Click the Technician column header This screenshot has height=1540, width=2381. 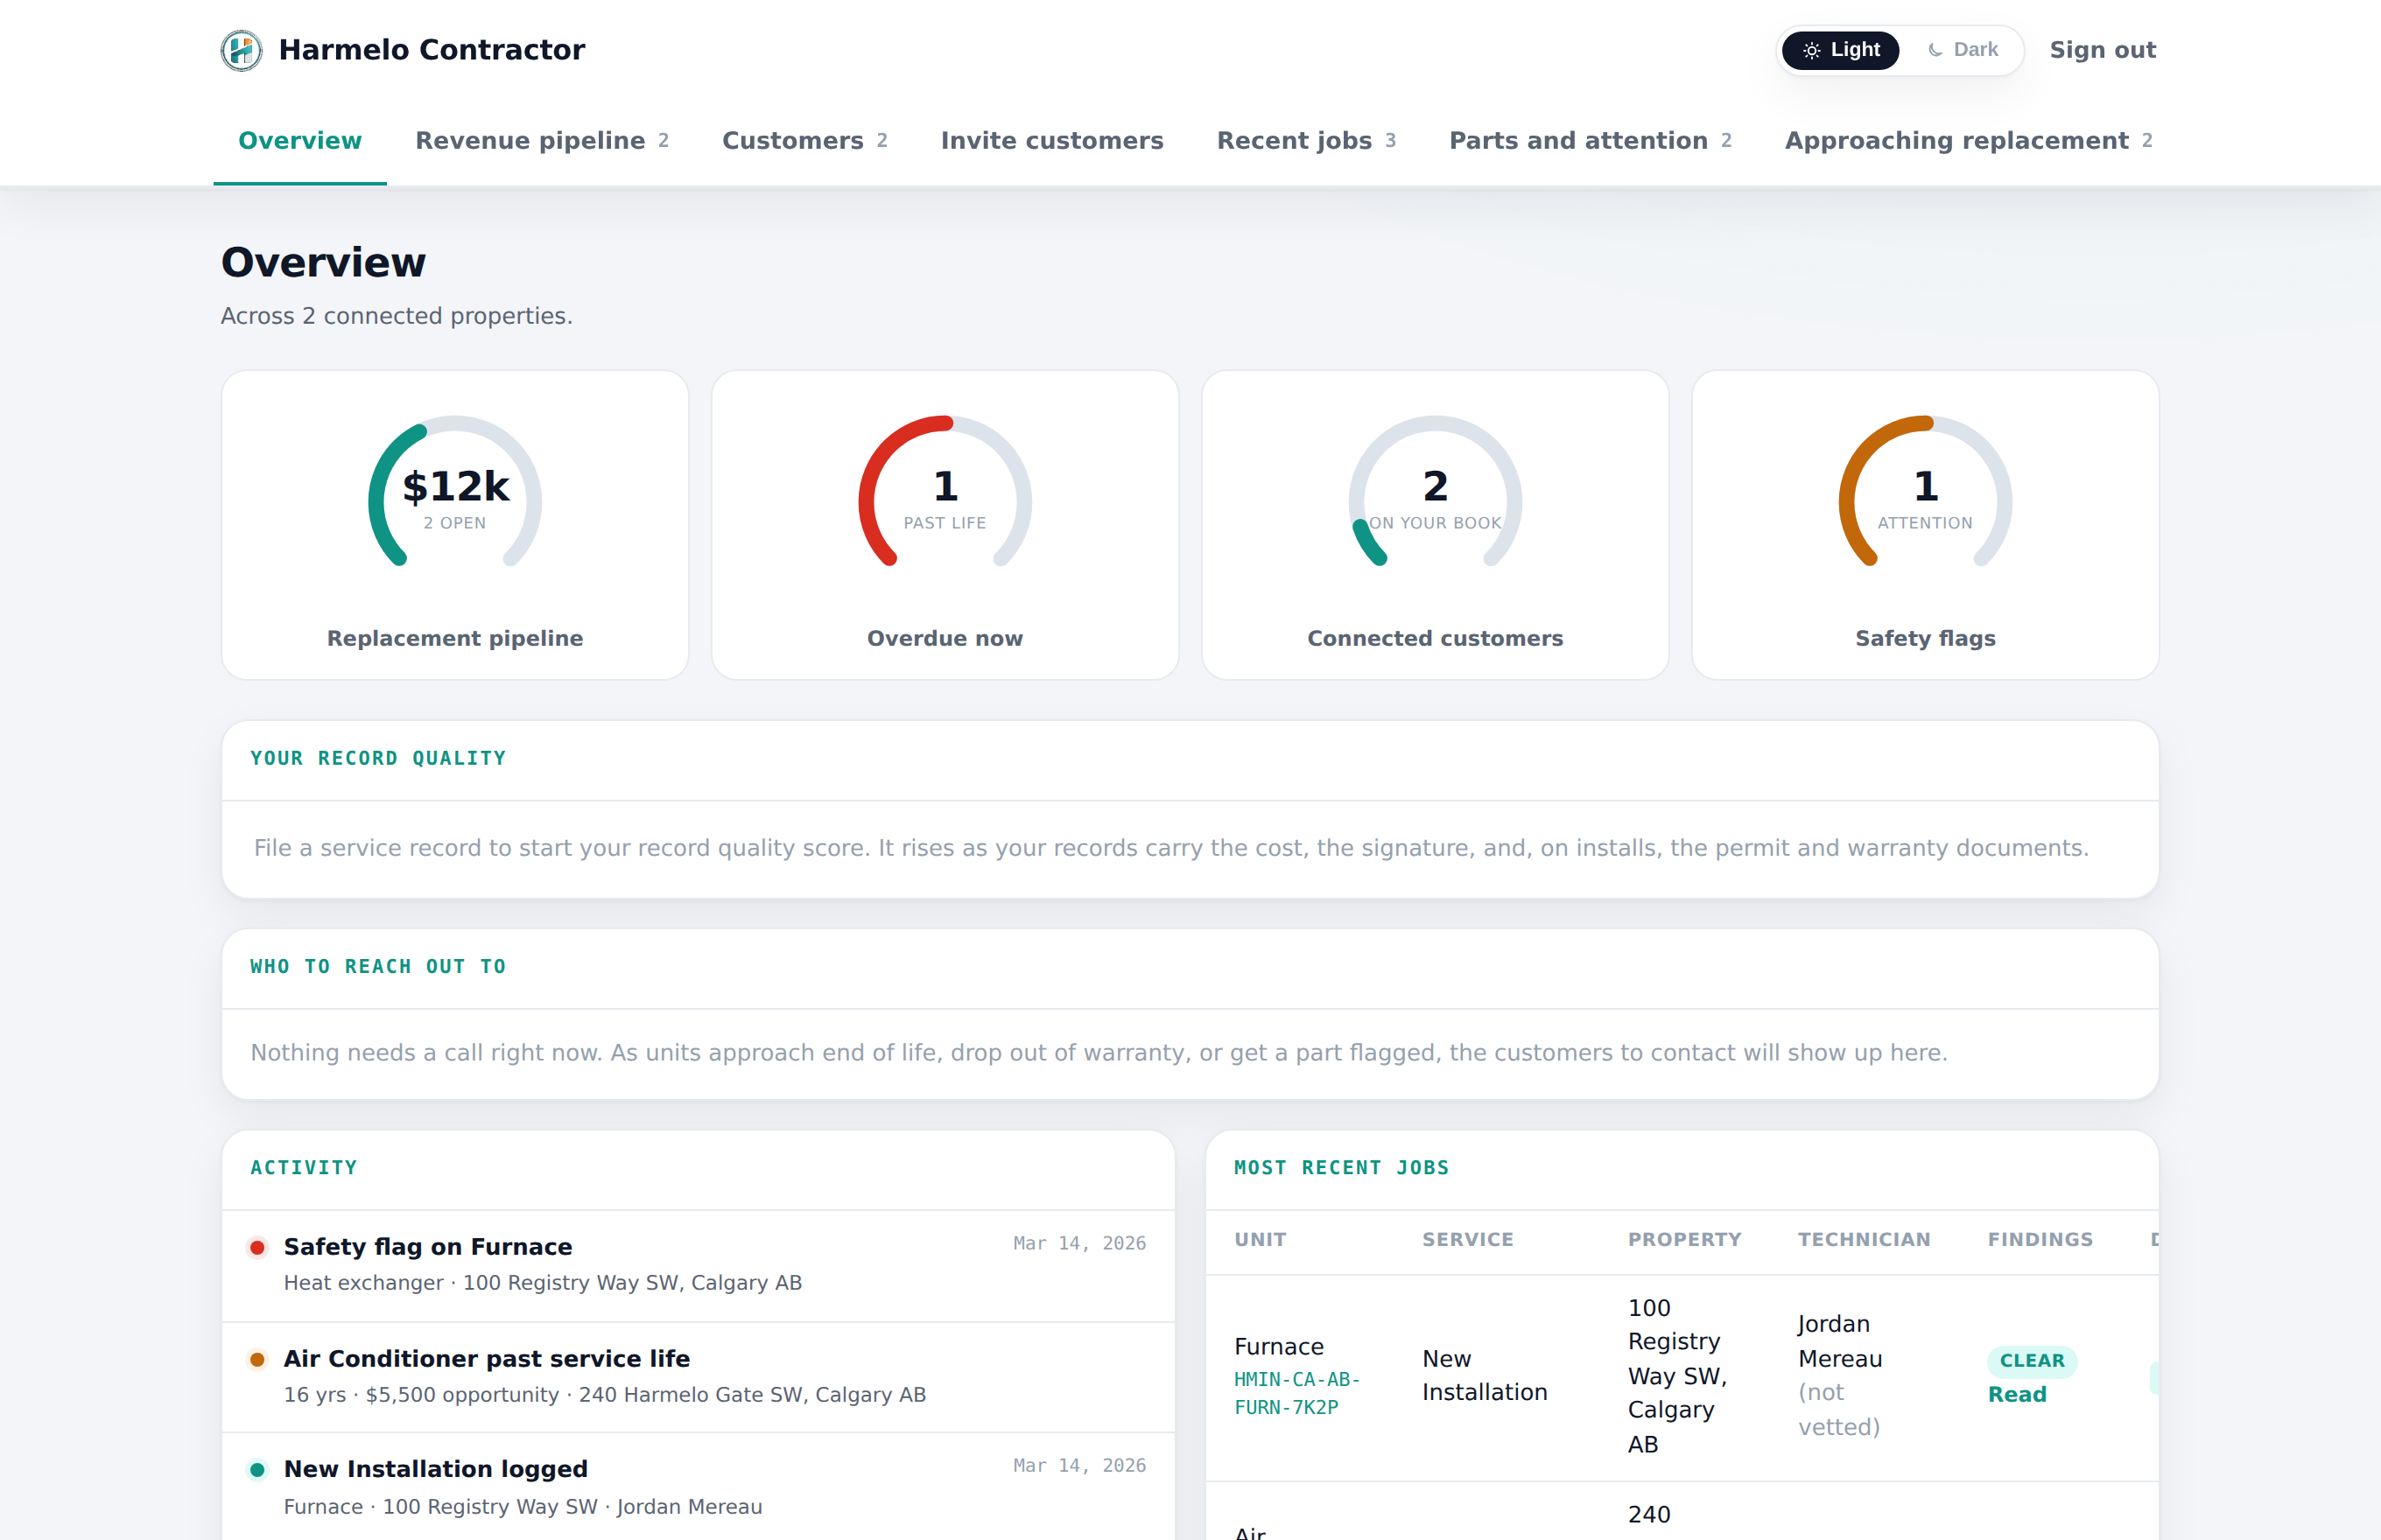(1864, 1240)
